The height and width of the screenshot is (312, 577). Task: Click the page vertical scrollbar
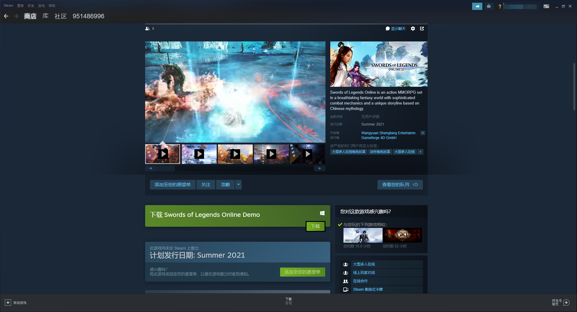click(574, 87)
